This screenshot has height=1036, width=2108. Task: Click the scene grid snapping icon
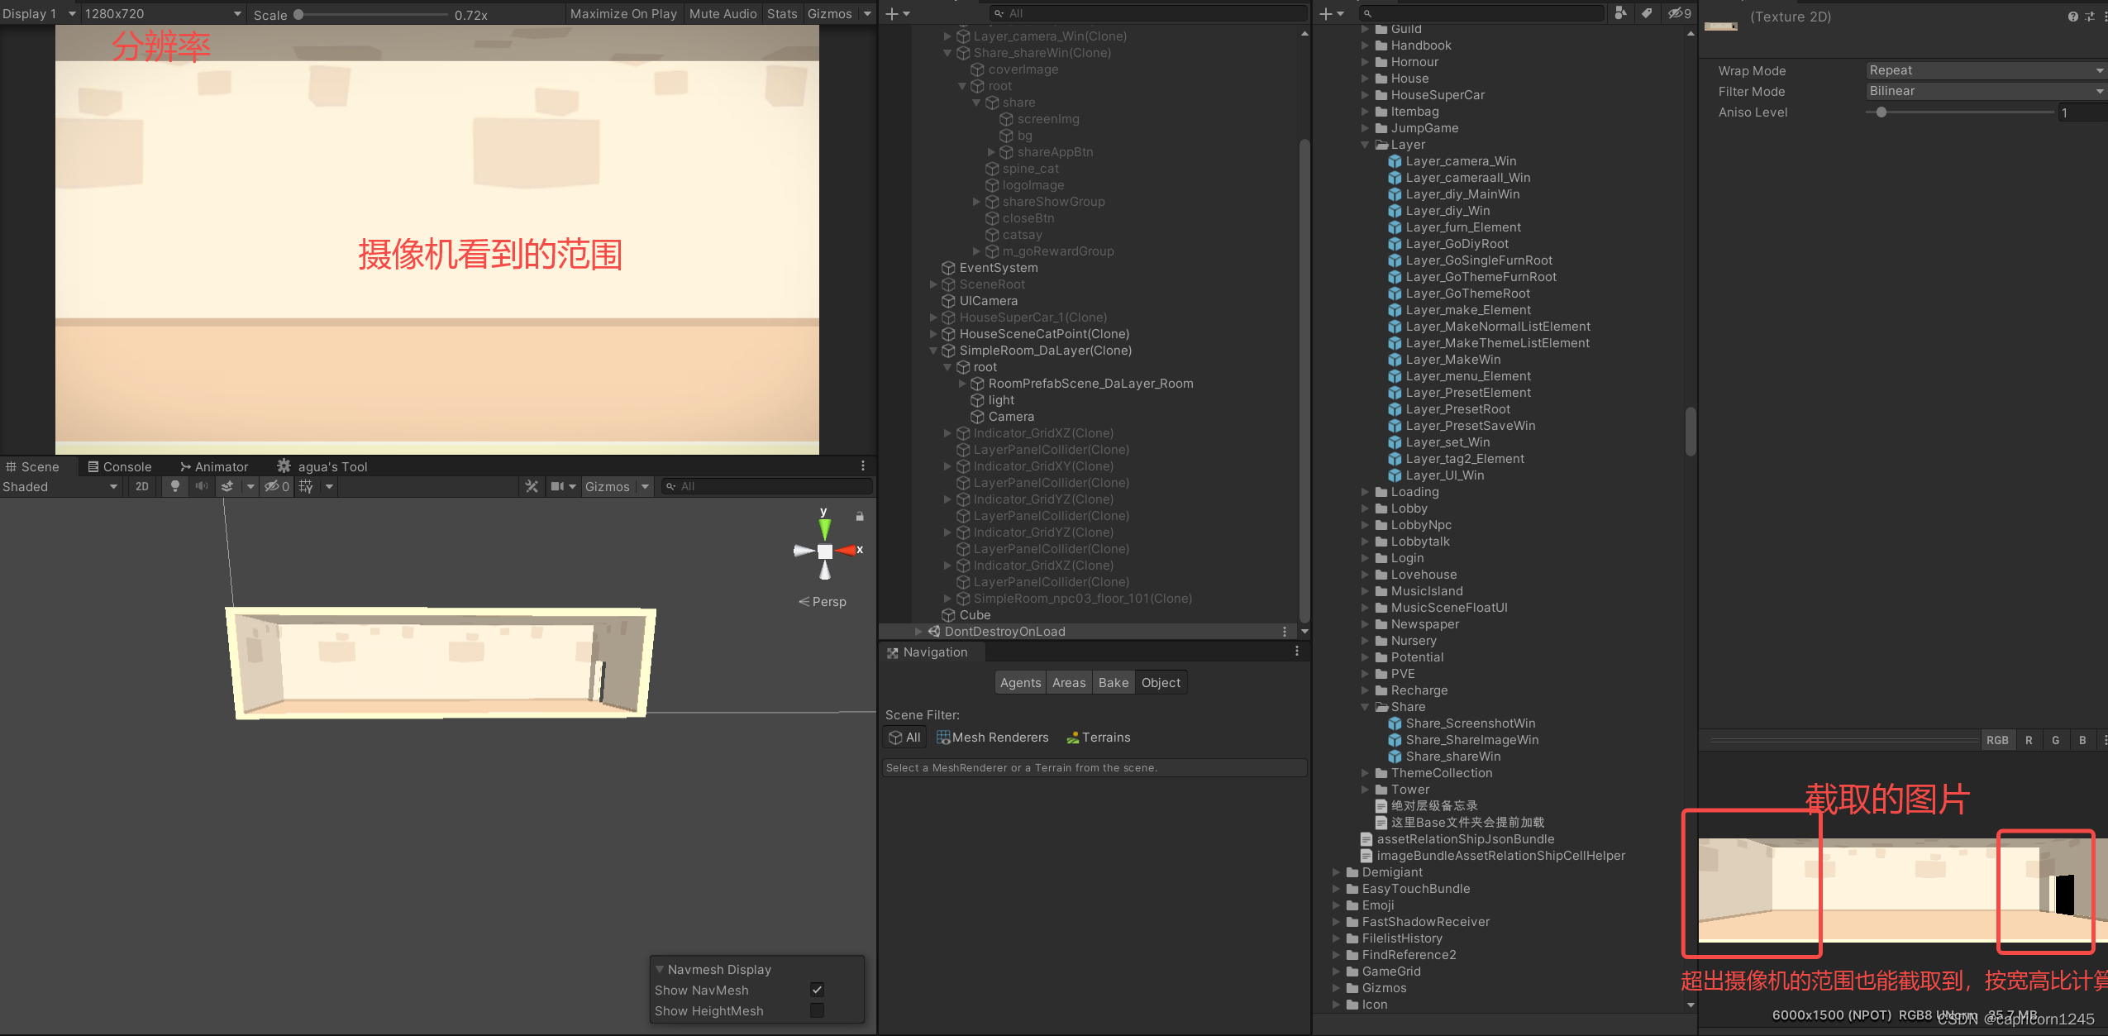tap(307, 486)
